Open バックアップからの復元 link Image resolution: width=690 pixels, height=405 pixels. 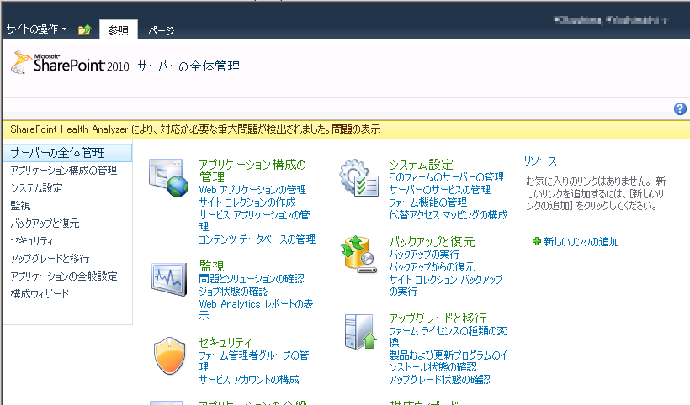(432, 266)
